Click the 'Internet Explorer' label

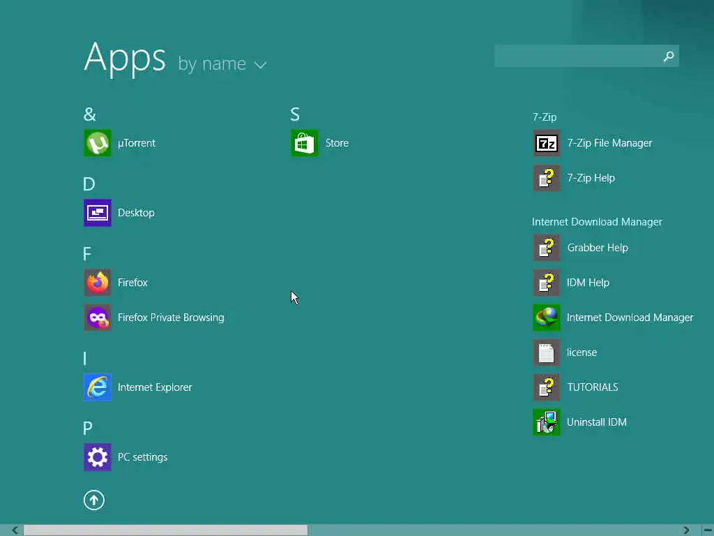(155, 387)
